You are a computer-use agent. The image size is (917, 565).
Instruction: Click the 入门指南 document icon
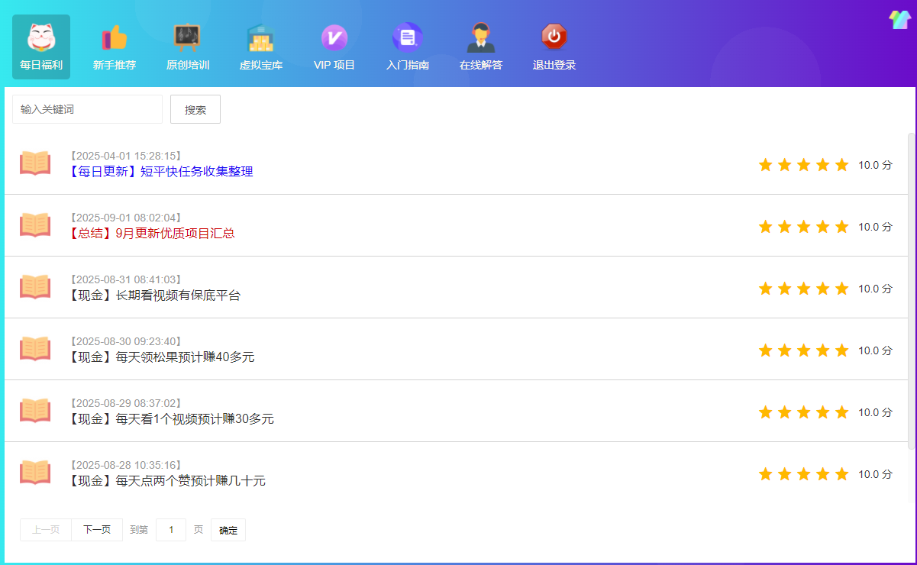tap(408, 38)
